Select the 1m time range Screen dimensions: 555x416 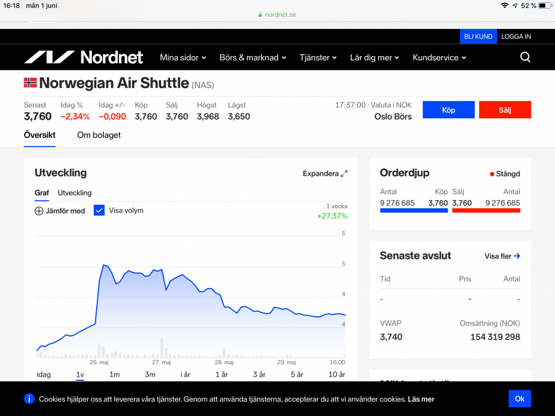click(x=114, y=374)
